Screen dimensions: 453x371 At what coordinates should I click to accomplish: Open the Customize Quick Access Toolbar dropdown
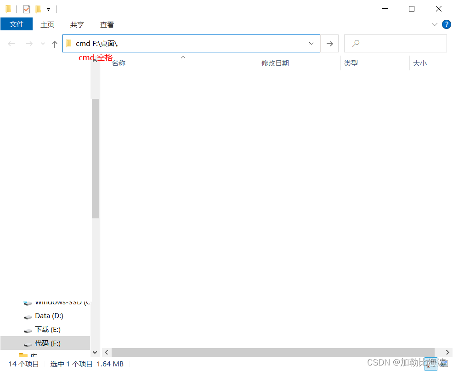[48, 9]
